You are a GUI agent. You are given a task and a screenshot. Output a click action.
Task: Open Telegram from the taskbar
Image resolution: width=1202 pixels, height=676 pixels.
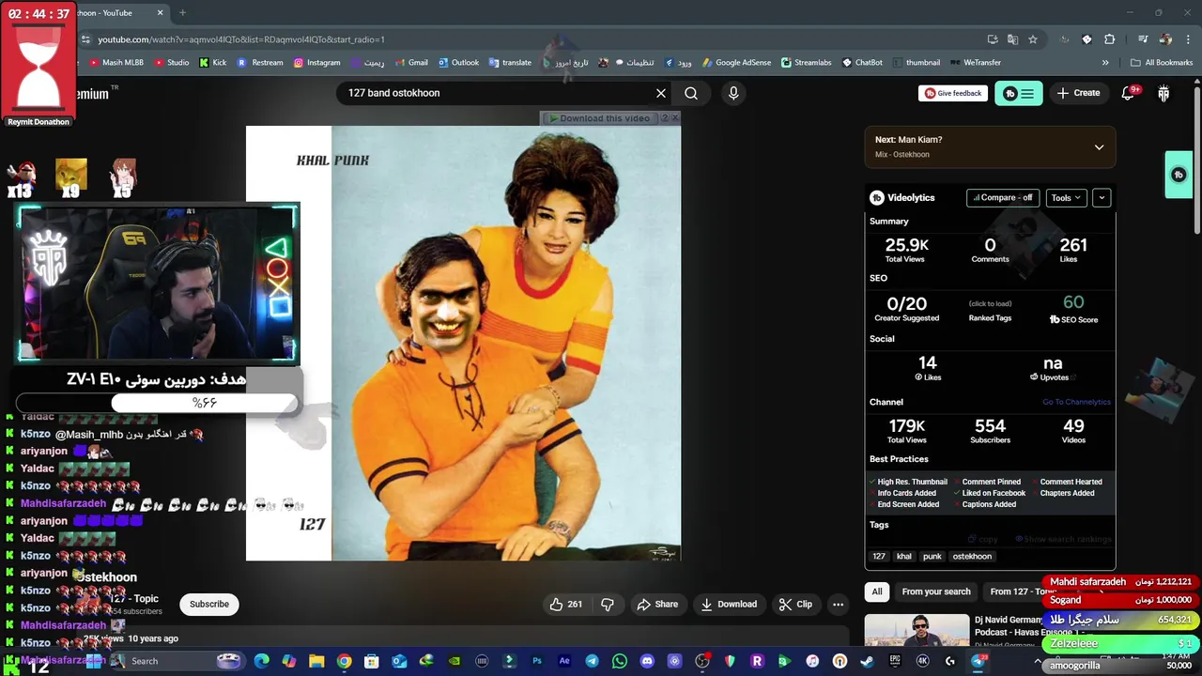pyautogui.click(x=592, y=661)
